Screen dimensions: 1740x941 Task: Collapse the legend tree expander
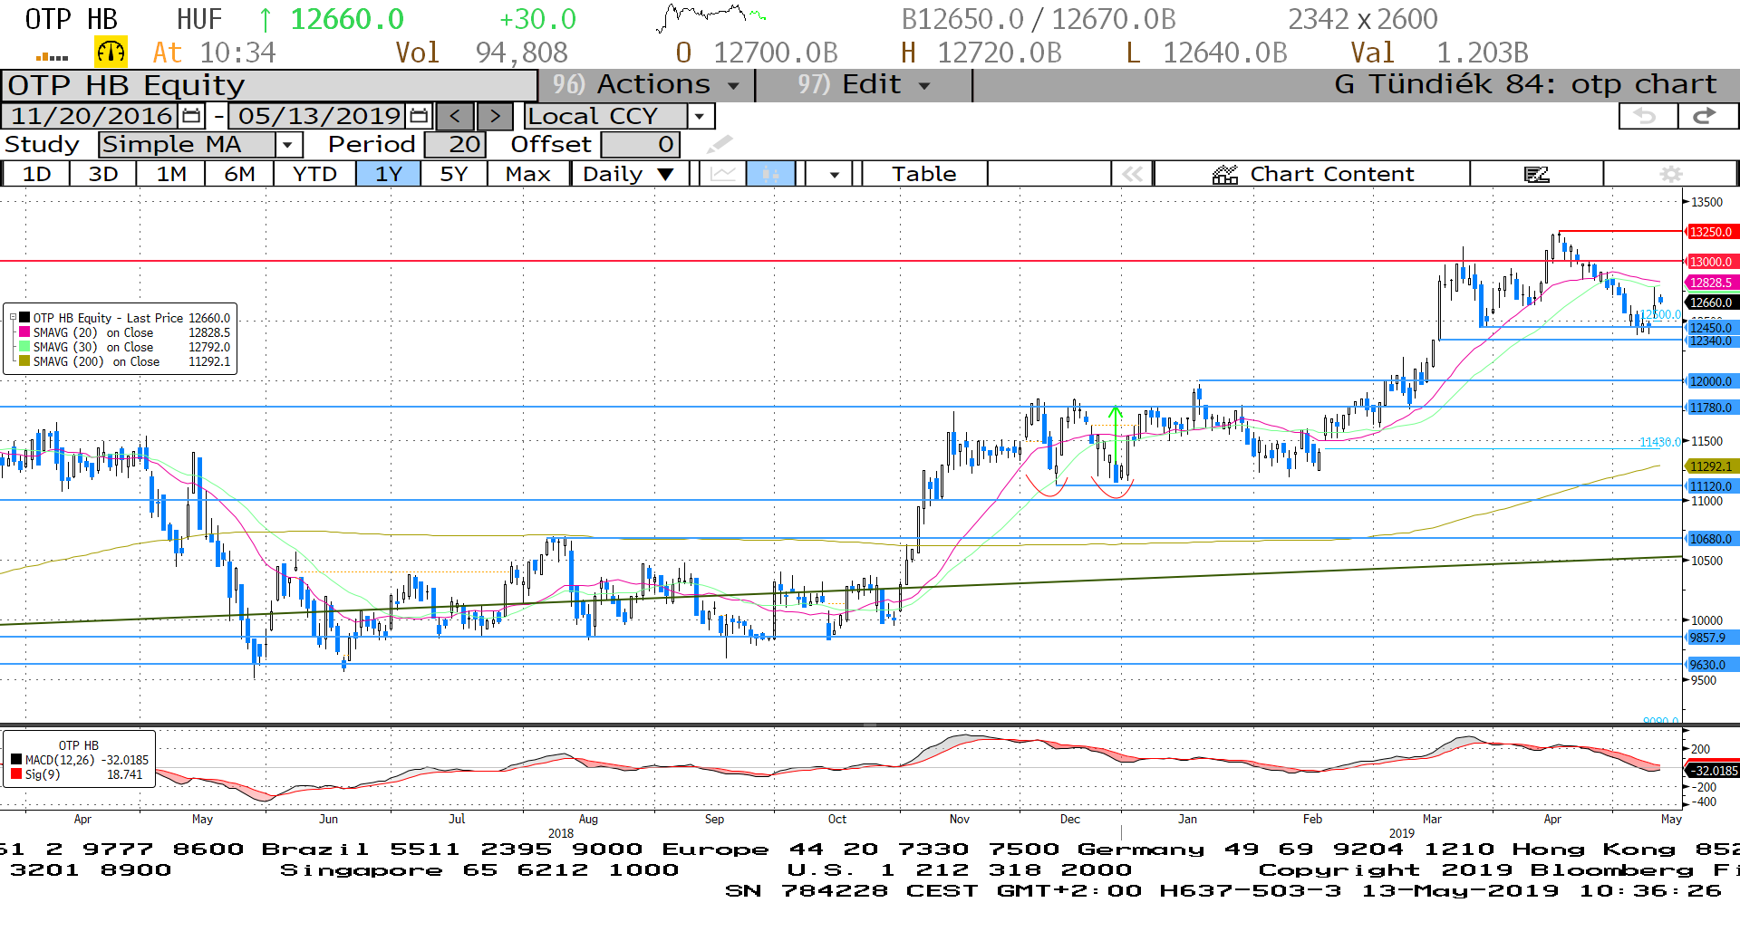[x=13, y=318]
